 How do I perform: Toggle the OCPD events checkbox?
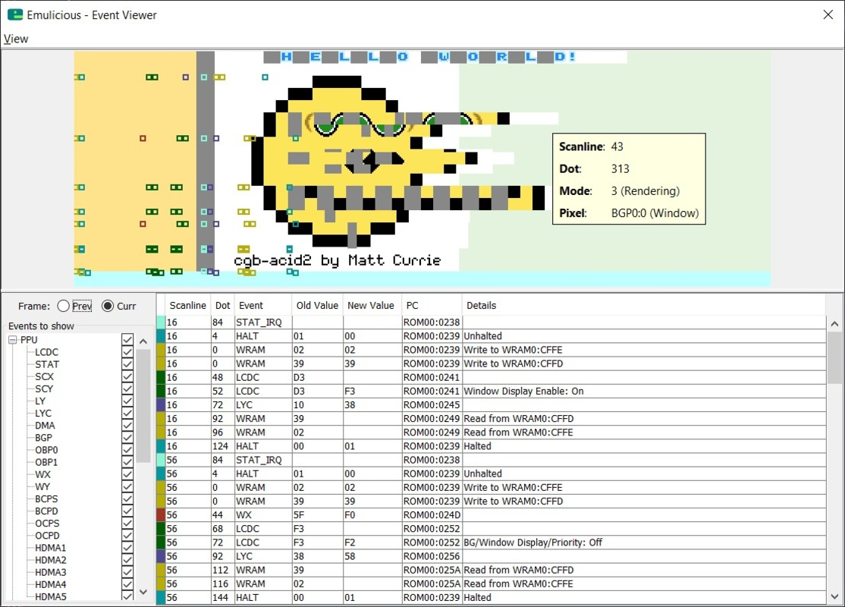[127, 536]
